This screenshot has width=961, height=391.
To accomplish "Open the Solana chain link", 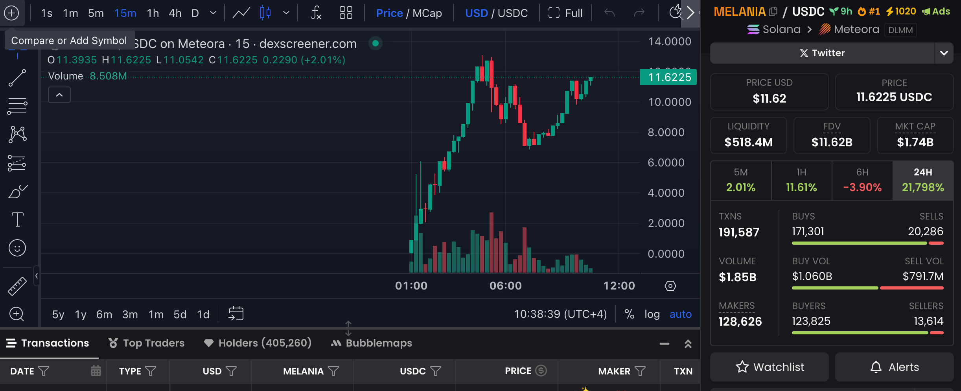I will (774, 30).
